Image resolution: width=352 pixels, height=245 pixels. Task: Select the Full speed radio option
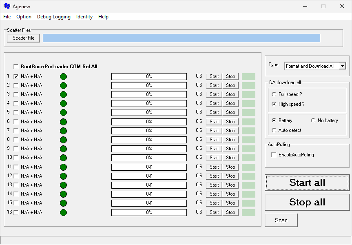click(274, 94)
